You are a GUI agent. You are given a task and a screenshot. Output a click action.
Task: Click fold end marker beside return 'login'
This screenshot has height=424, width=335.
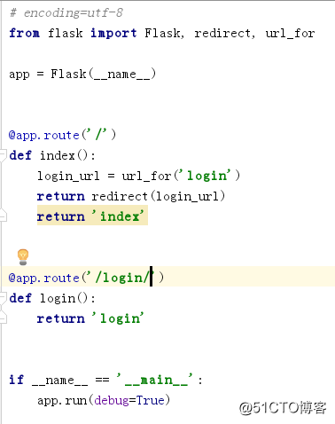pyautogui.click(x=3, y=318)
